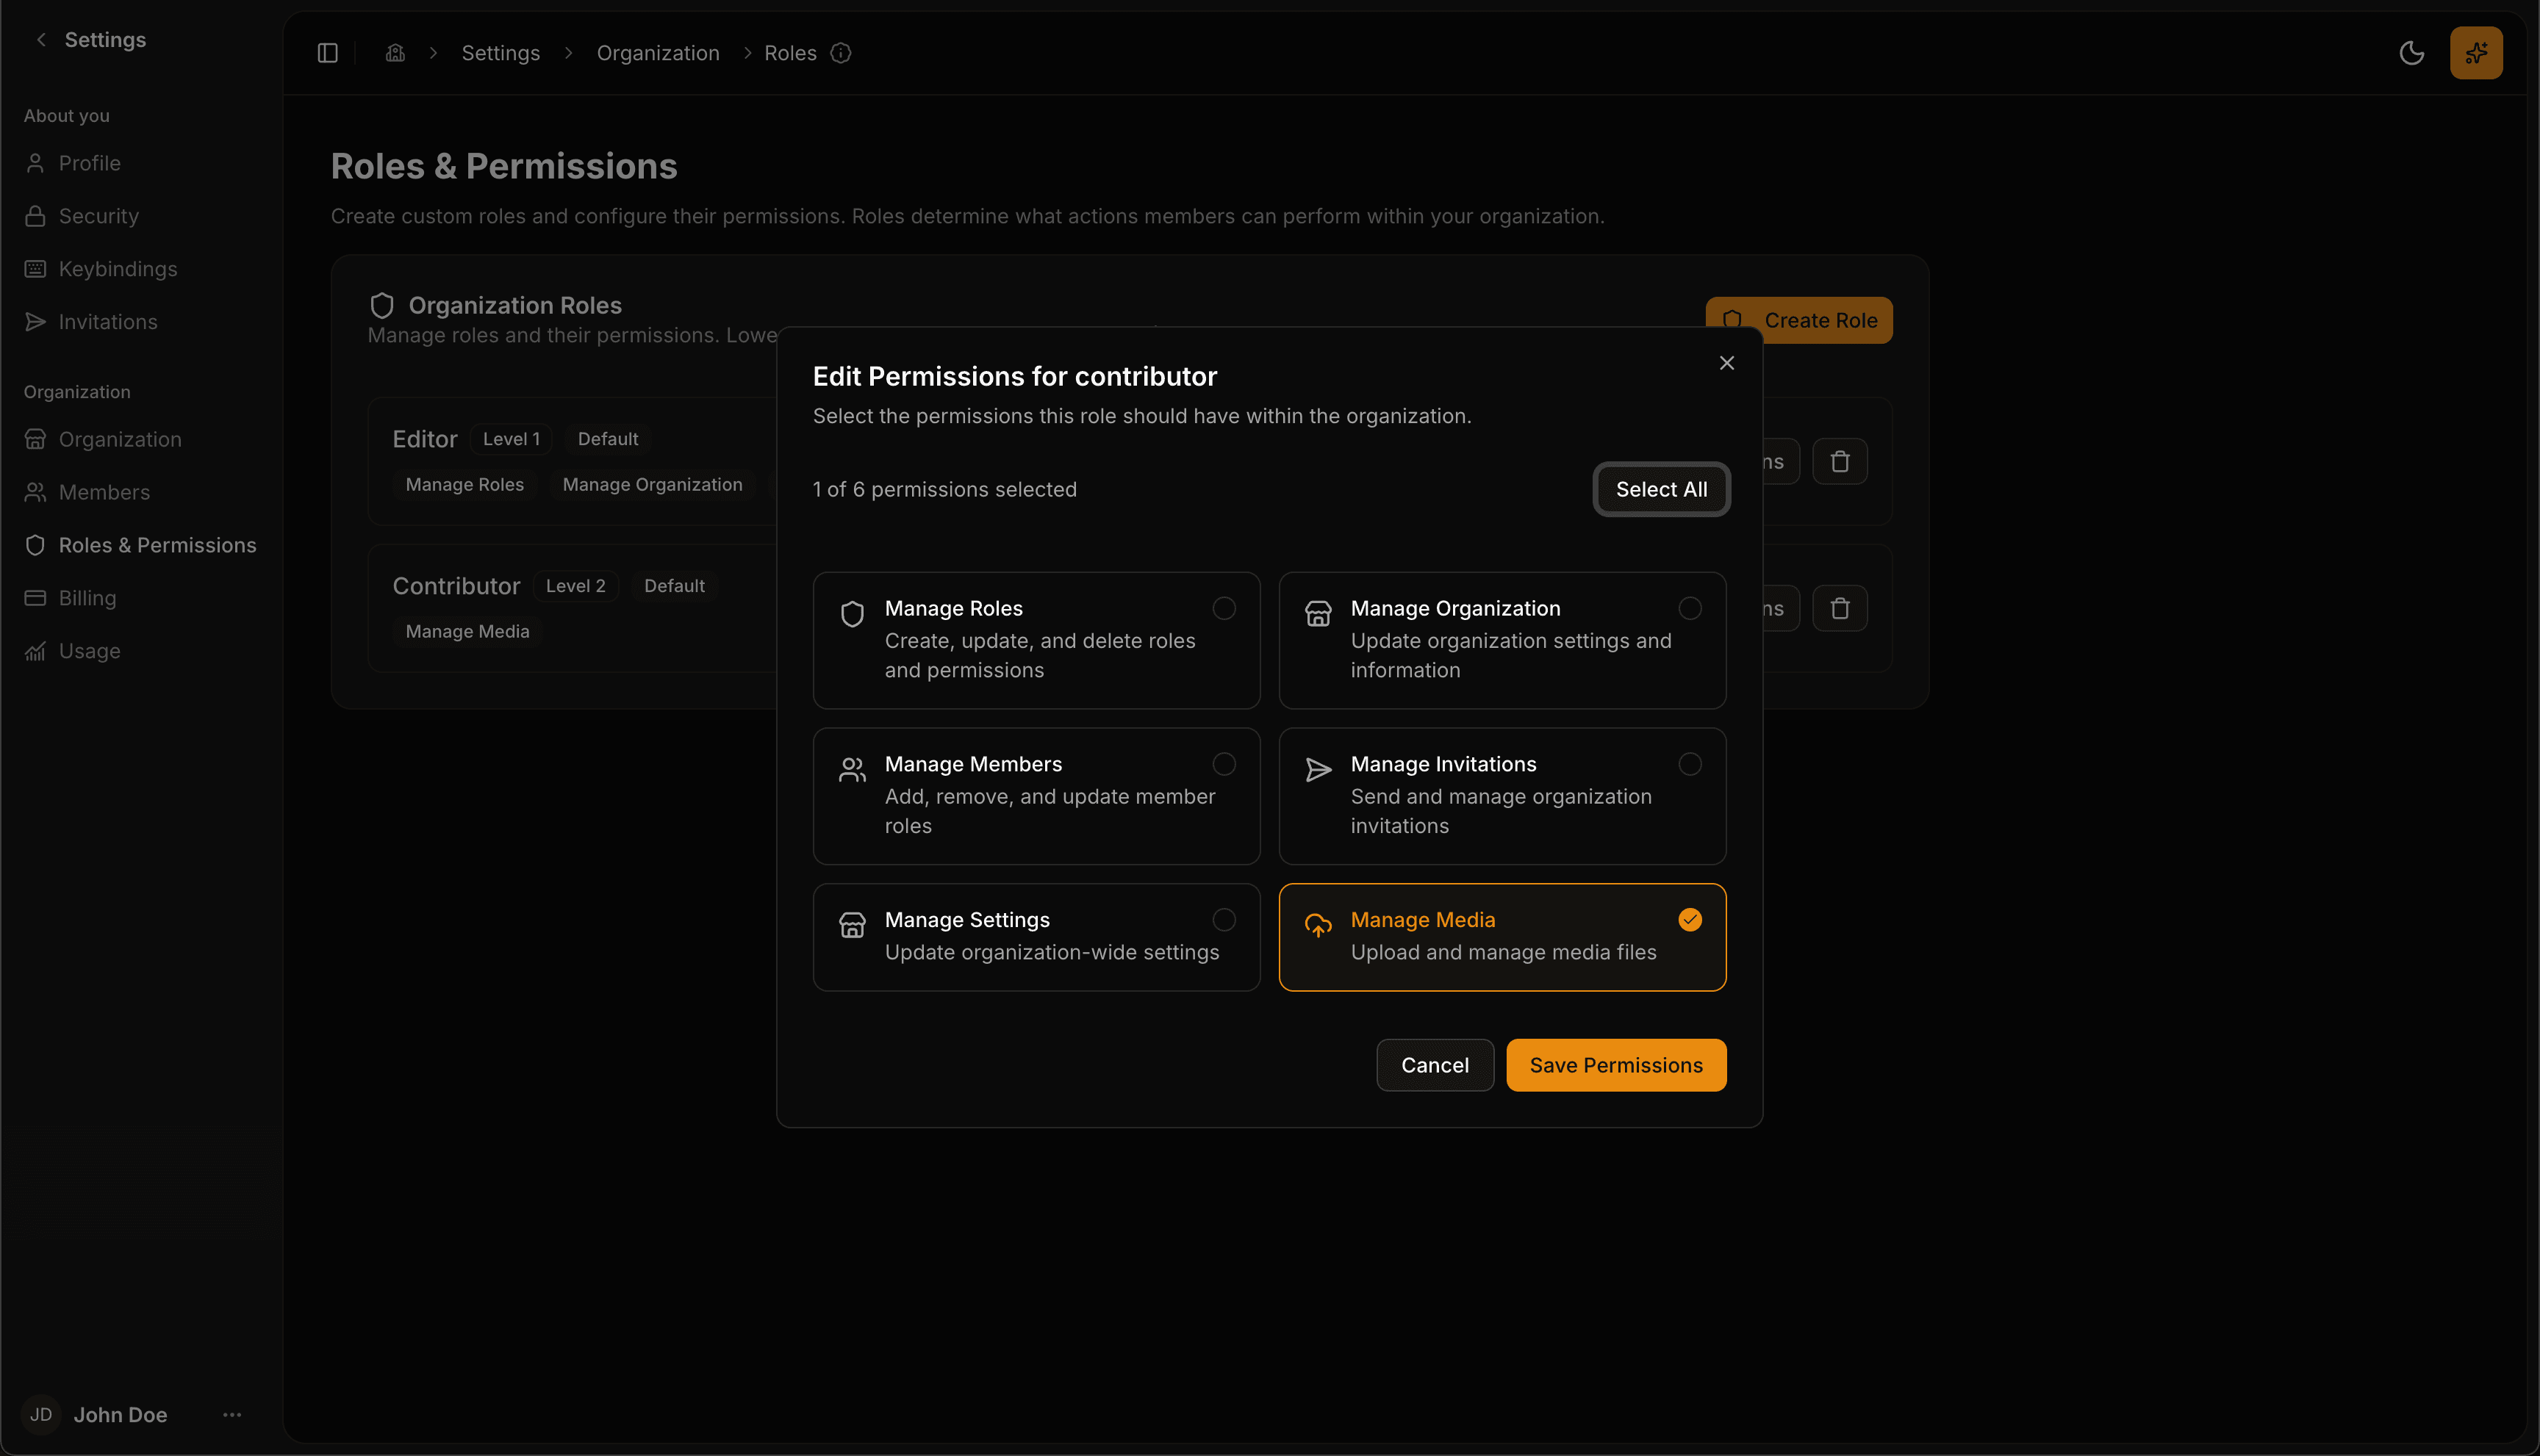Toggle dark mode with the moon icon

[x=2412, y=52]
